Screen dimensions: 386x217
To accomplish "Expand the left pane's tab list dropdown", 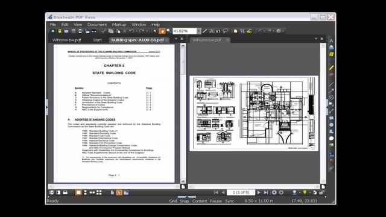I will (176, 39).
